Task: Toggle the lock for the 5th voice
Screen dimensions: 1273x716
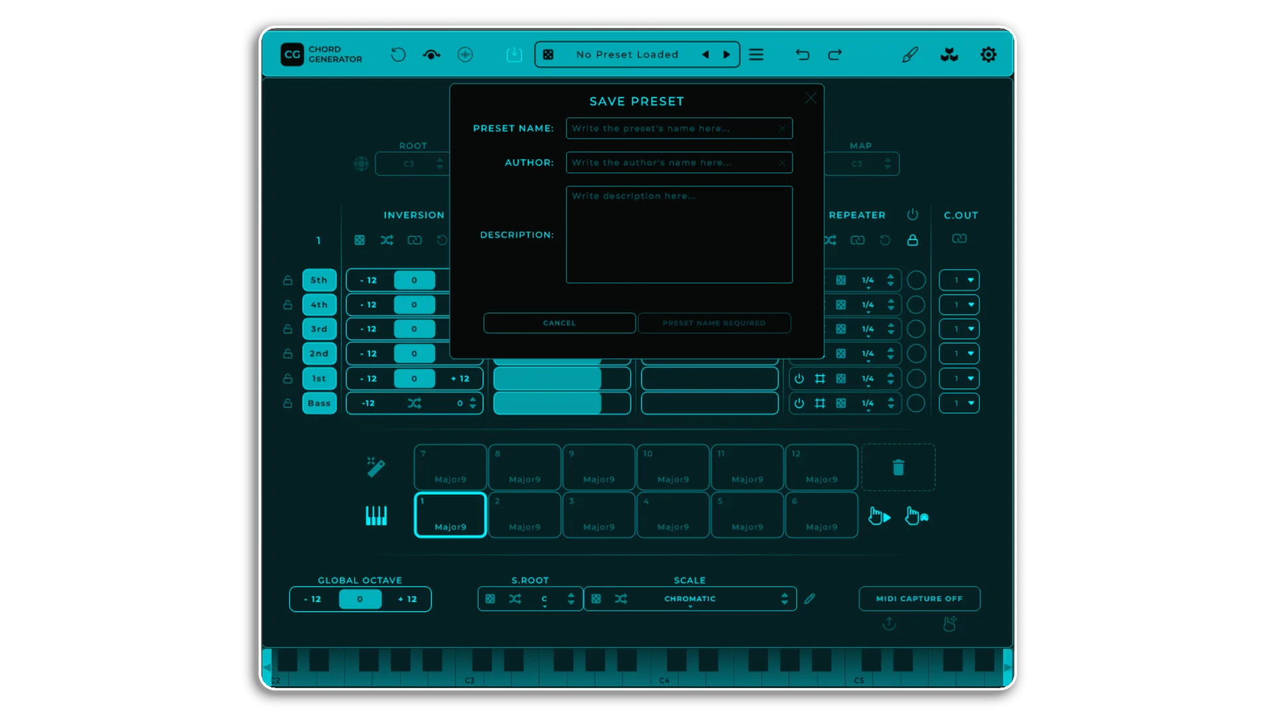Action: 288,280
